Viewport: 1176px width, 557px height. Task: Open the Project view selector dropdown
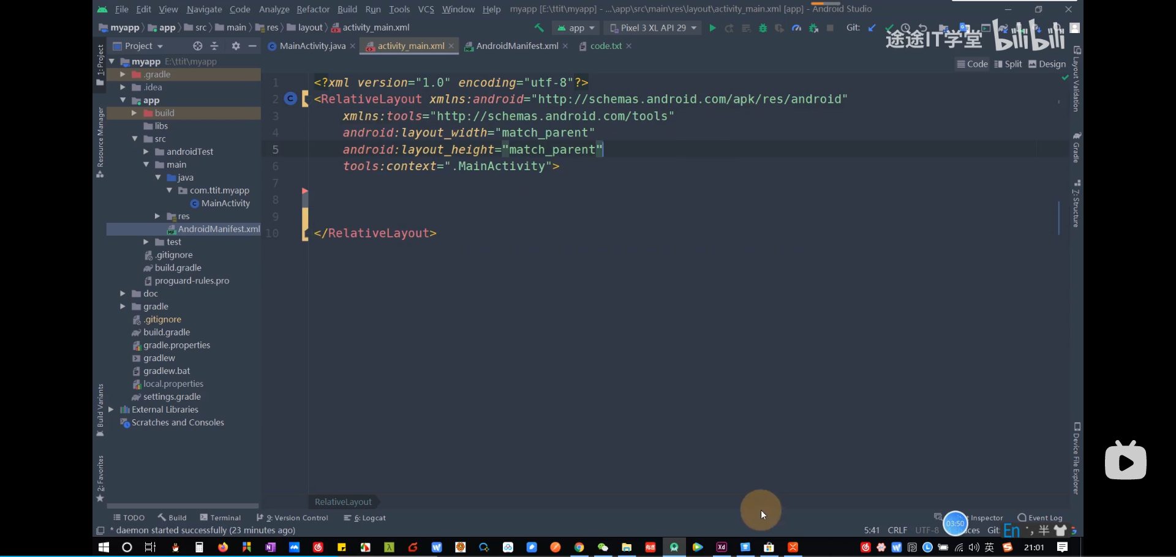click(x=138, y=46)
